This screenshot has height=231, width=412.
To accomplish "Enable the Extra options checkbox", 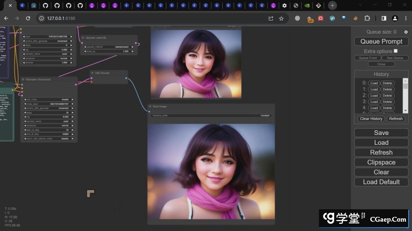I will [x=396, y=51].
